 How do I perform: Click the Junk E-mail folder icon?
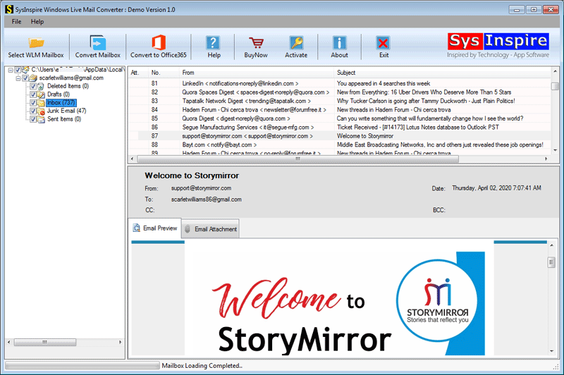(x=41, y=111)
